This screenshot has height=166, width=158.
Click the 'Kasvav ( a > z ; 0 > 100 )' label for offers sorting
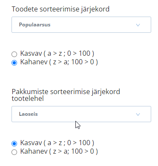57,143
